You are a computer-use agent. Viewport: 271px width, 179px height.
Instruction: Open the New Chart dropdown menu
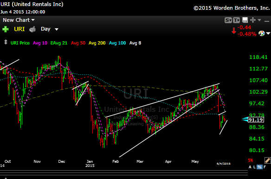19,20
